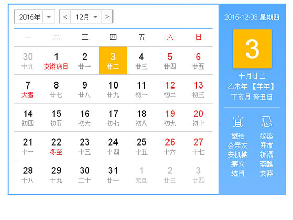Open the 2015年 year dropdown
The image size is (293, 220).
[x=35, y=17]
